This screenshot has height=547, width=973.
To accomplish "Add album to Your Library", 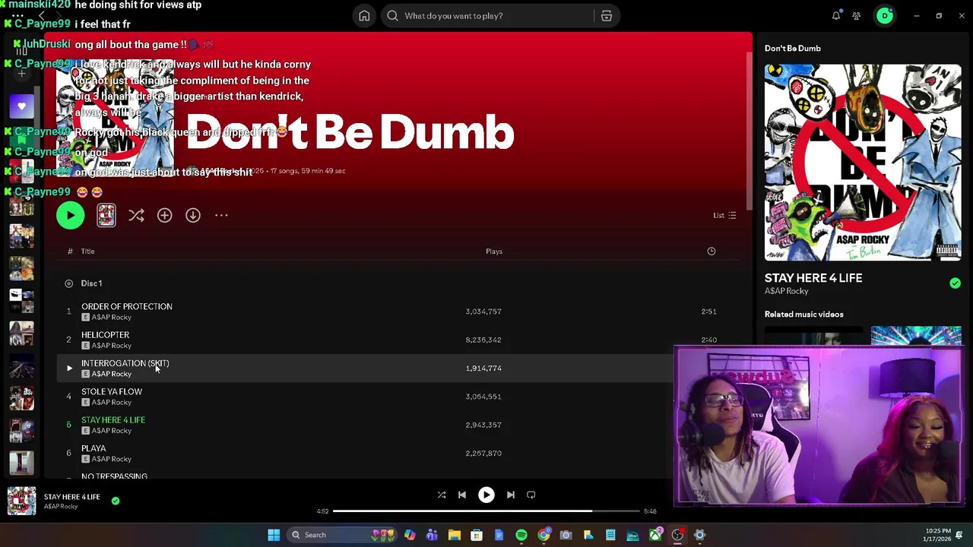I will point(164,216).
